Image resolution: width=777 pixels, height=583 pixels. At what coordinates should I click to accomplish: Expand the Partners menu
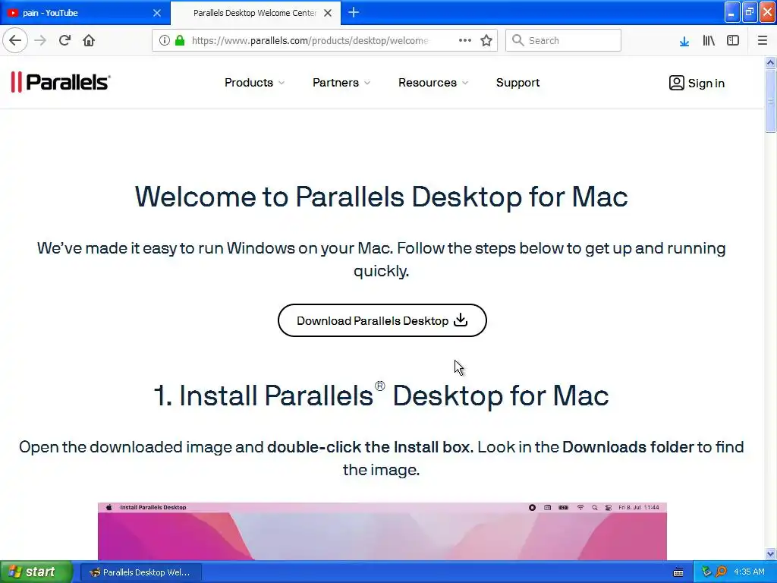pos(341,83)
